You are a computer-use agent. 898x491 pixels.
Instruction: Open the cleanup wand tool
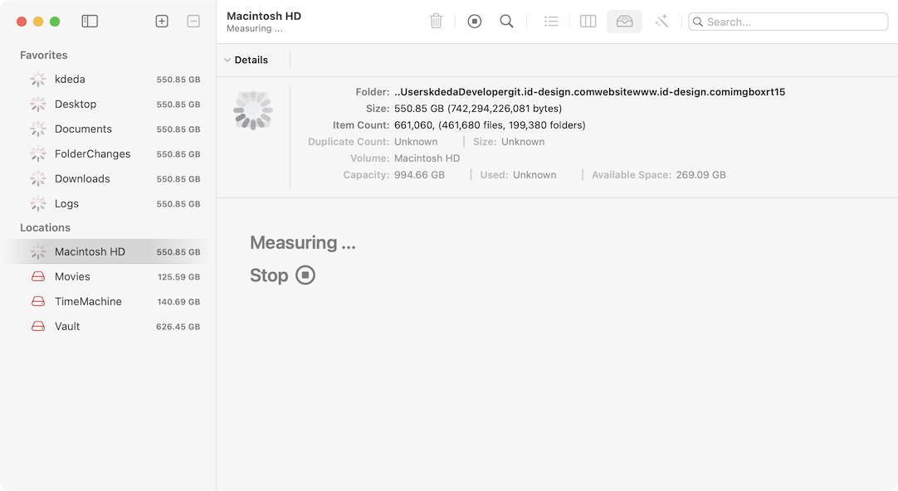(x=661, y=21)
